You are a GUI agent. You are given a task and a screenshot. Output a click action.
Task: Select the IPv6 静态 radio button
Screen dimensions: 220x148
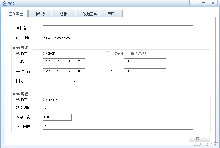click(x=18, y=100)
